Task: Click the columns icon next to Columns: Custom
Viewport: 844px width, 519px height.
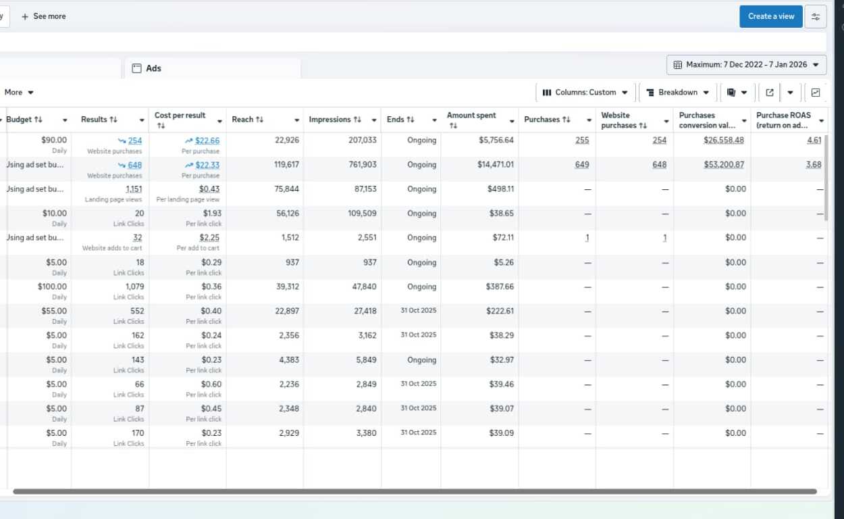Action: pyautogui.click(x=548, y=92)
